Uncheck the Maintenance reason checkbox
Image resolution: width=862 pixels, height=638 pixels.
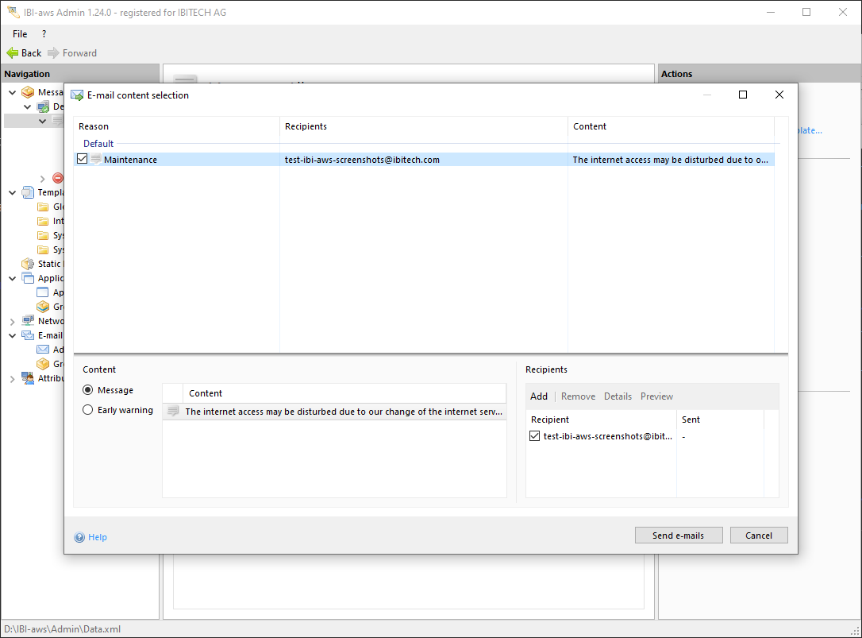click(x=83, y=160)
